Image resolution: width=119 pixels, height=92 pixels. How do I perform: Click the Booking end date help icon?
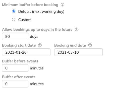pyautogui.click(x=90, y=45)
